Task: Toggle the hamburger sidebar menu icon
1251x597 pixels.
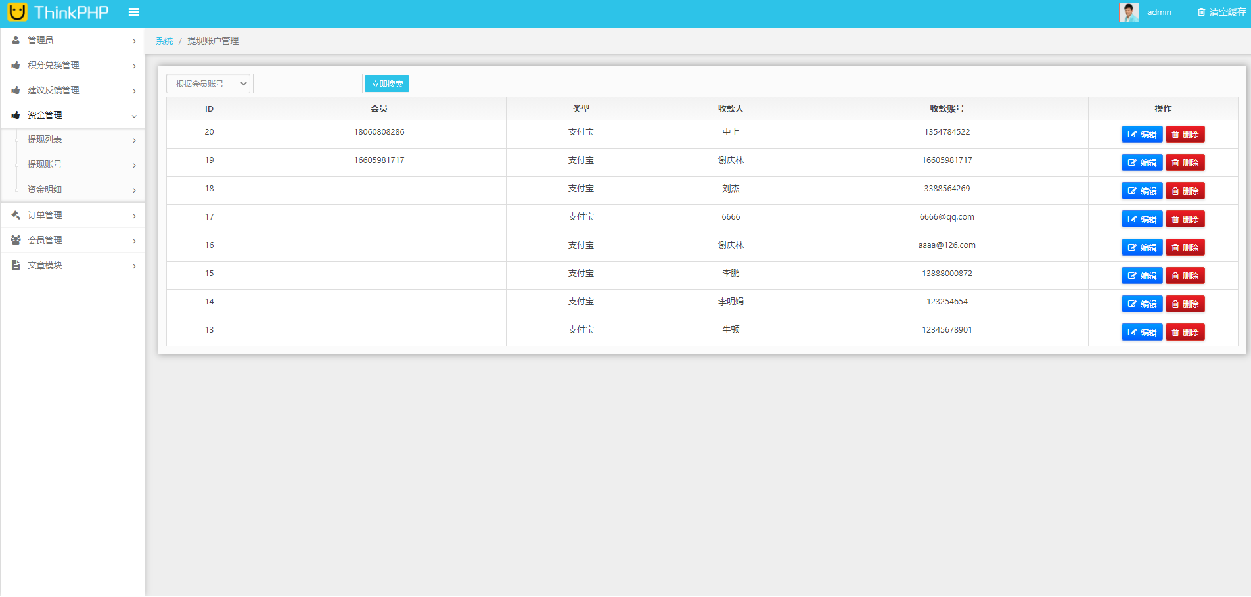Action: [134, 12]
